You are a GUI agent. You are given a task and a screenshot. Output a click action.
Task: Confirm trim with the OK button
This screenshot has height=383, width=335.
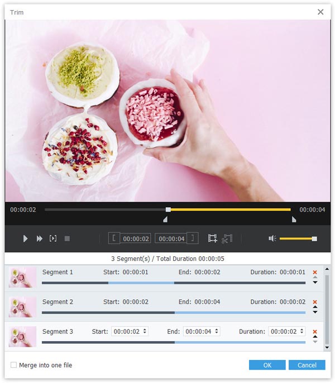click(267, 365)
